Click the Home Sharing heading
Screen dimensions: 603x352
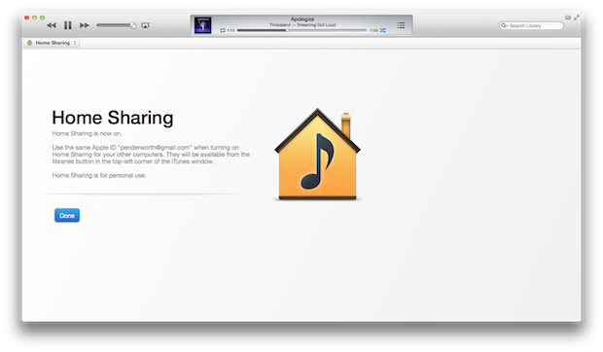[x=113, y=118]
